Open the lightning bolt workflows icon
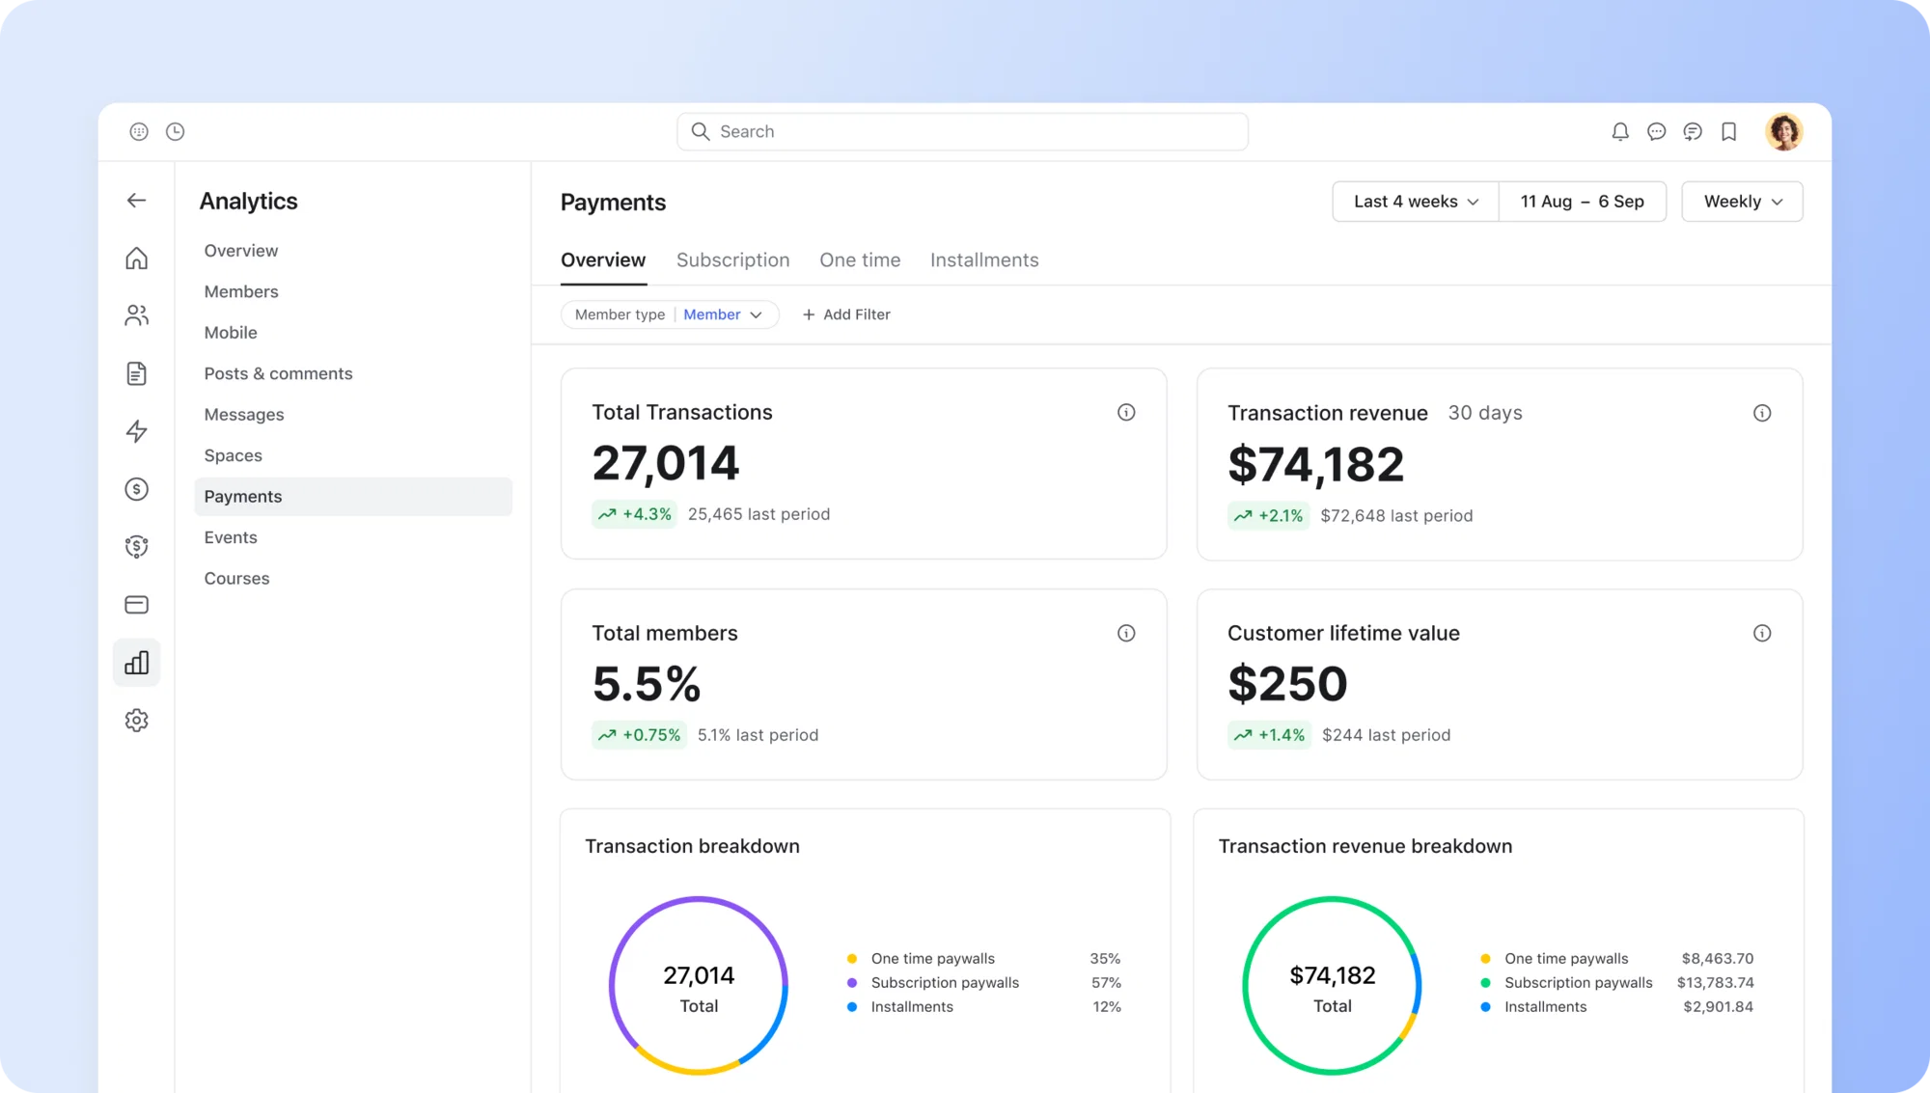 pos(136,431)
